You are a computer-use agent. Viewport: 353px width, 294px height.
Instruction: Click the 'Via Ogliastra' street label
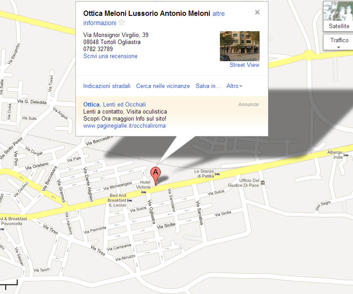coord(152,212)
